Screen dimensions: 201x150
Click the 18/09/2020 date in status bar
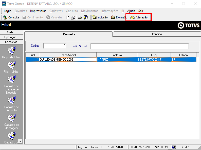coord(115,147)
